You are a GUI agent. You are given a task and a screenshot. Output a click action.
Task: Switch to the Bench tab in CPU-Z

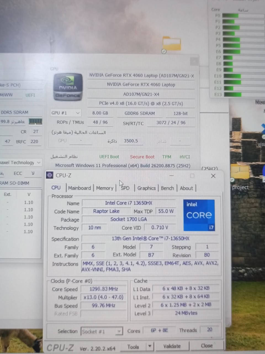tap(167, 188)
